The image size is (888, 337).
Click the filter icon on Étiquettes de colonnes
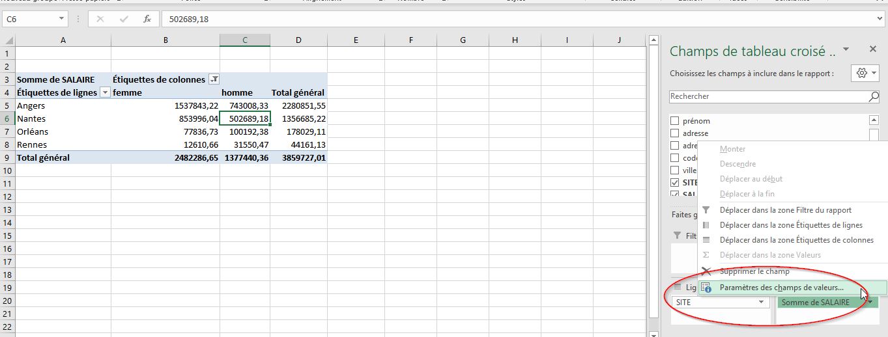(x=213, y=79)
